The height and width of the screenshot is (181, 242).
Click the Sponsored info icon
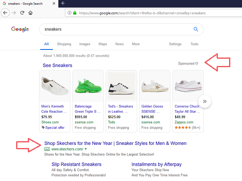[197, 64]
